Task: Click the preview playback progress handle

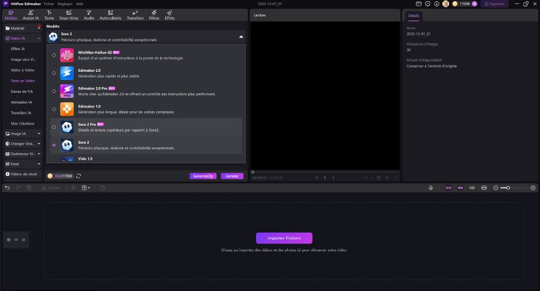Action: 252,172
